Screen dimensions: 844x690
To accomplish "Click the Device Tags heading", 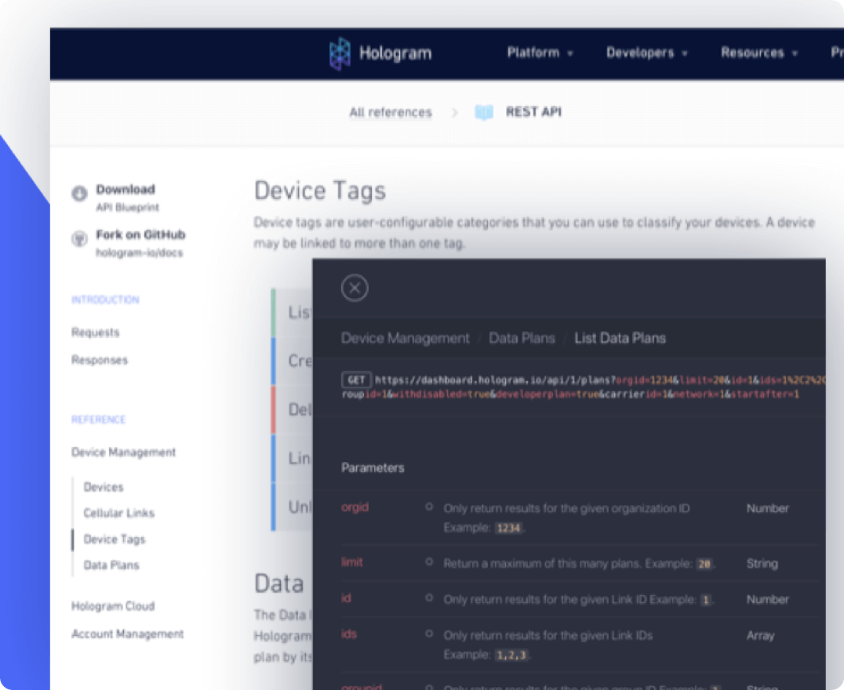I will click(320, 191).
